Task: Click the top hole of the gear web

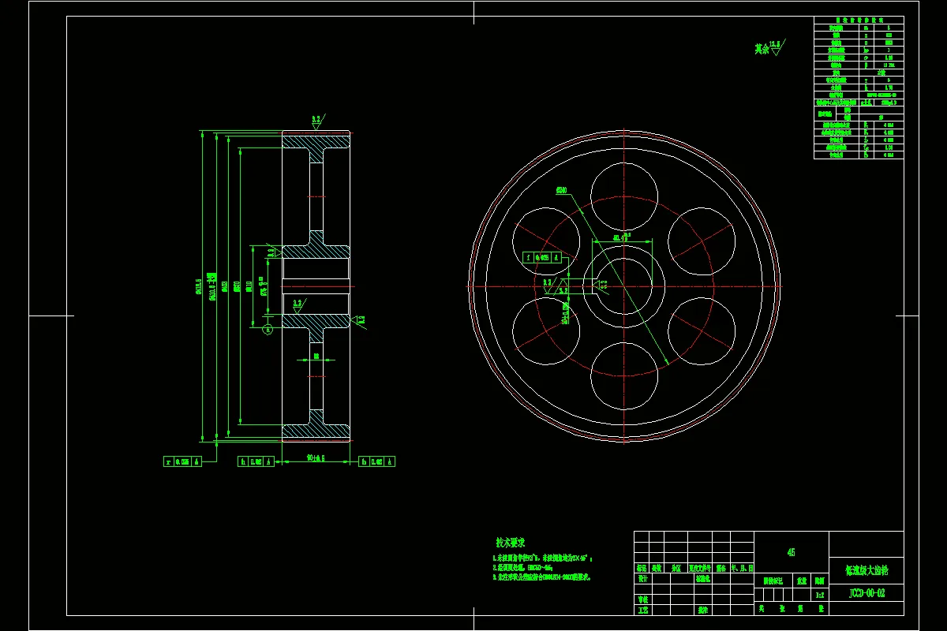Action: (x=624, y=196)
